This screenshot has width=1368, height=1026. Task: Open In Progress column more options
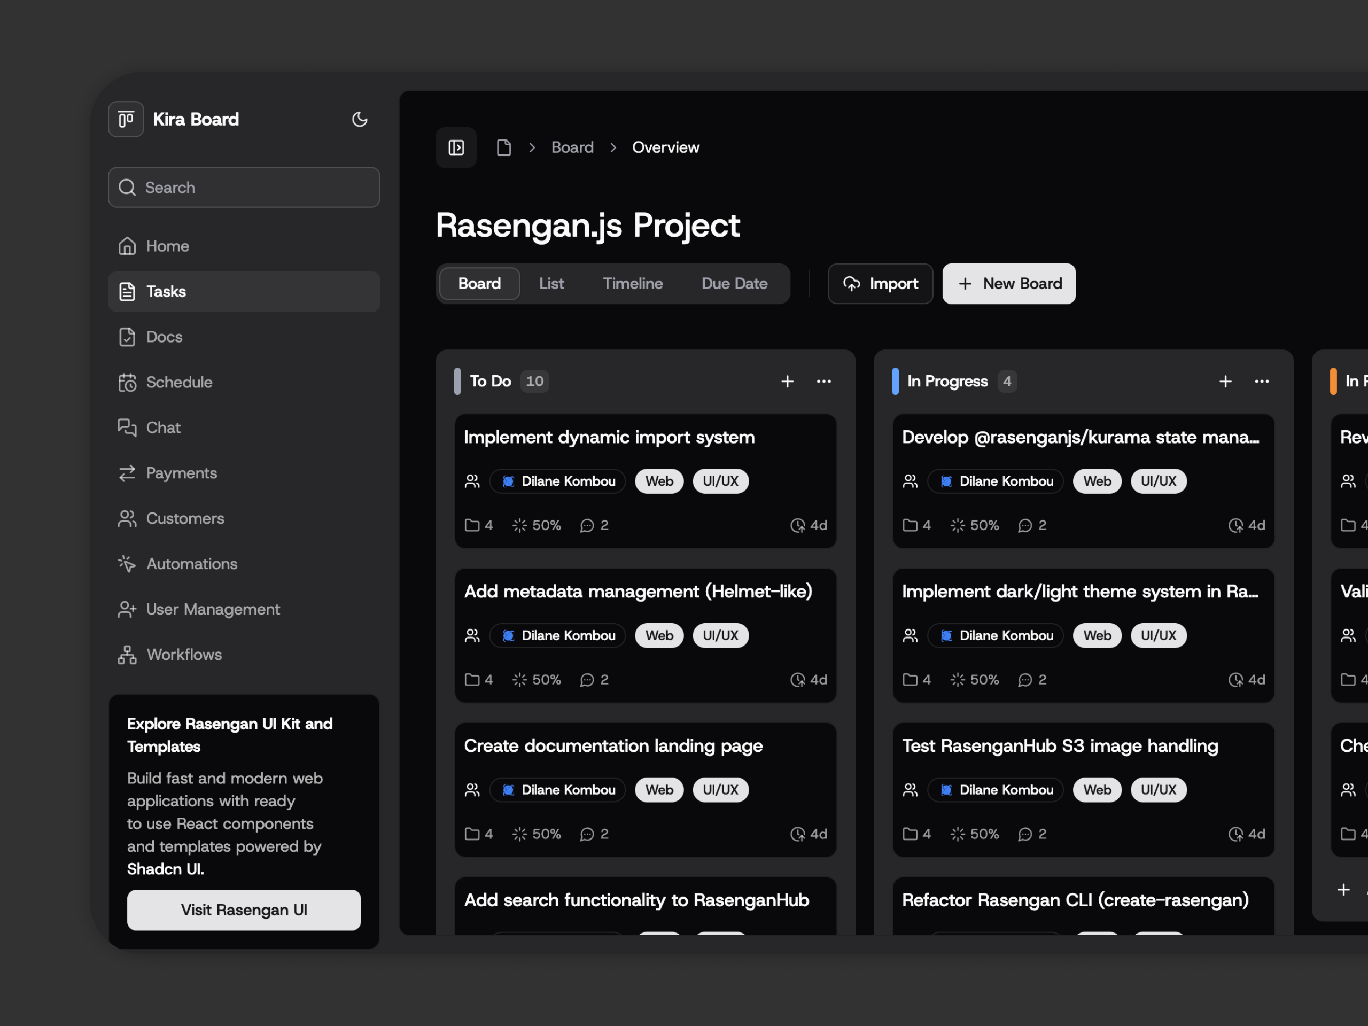[1262, 382]
